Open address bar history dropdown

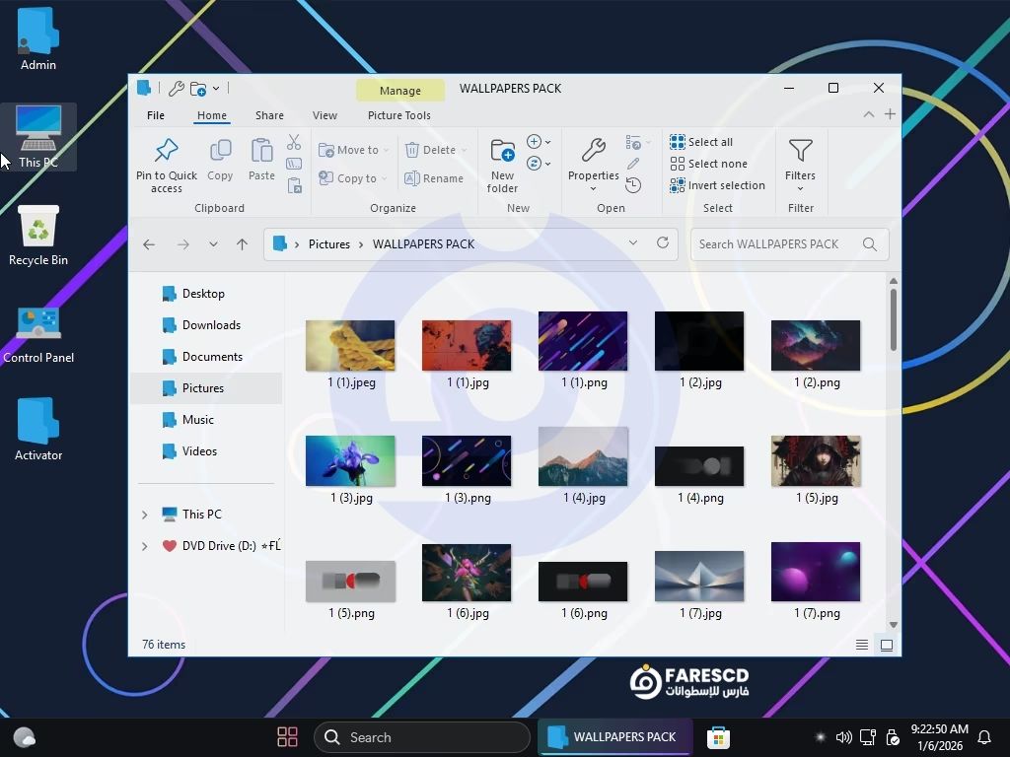pyautogui.click(x=632, y=243)
